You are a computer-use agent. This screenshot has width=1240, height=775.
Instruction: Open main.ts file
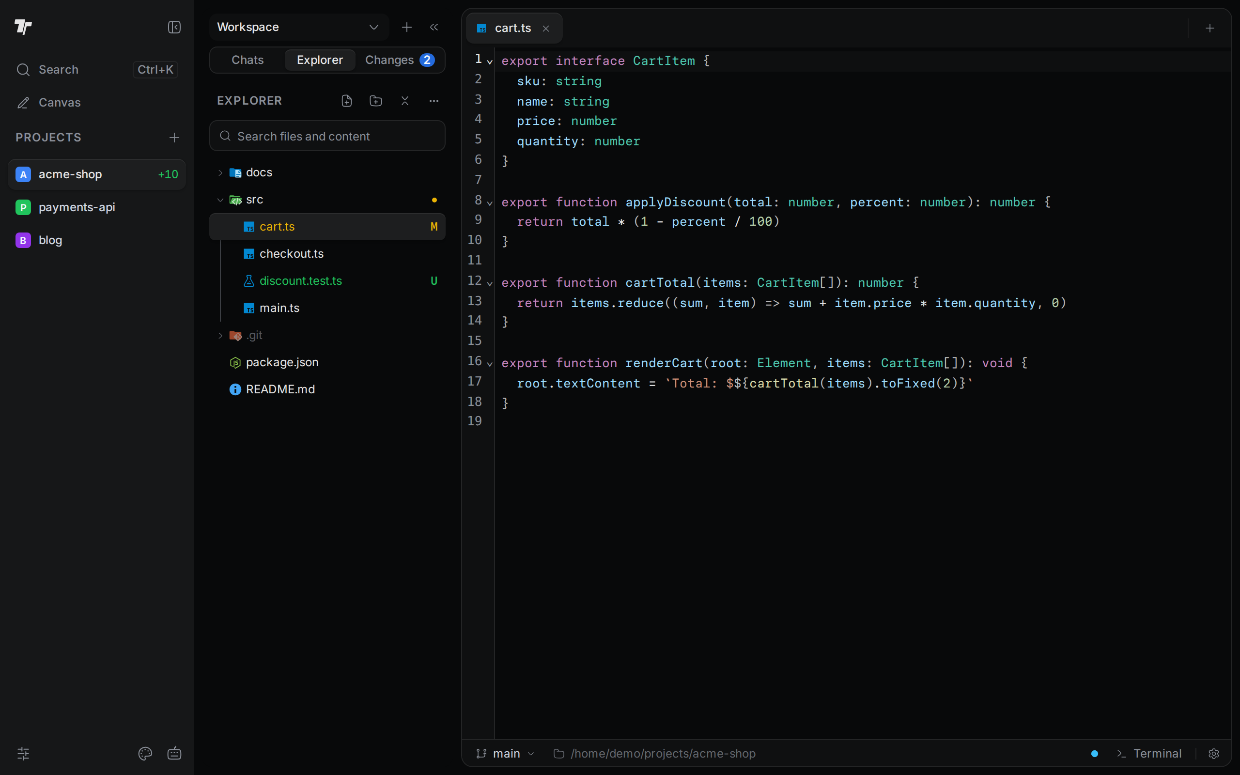point(327,308)
